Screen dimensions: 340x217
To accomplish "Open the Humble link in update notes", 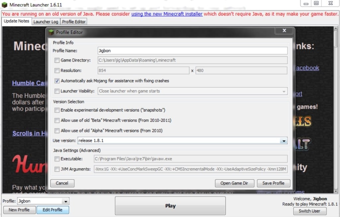I will pyautogui.click(x=29, y=83).
